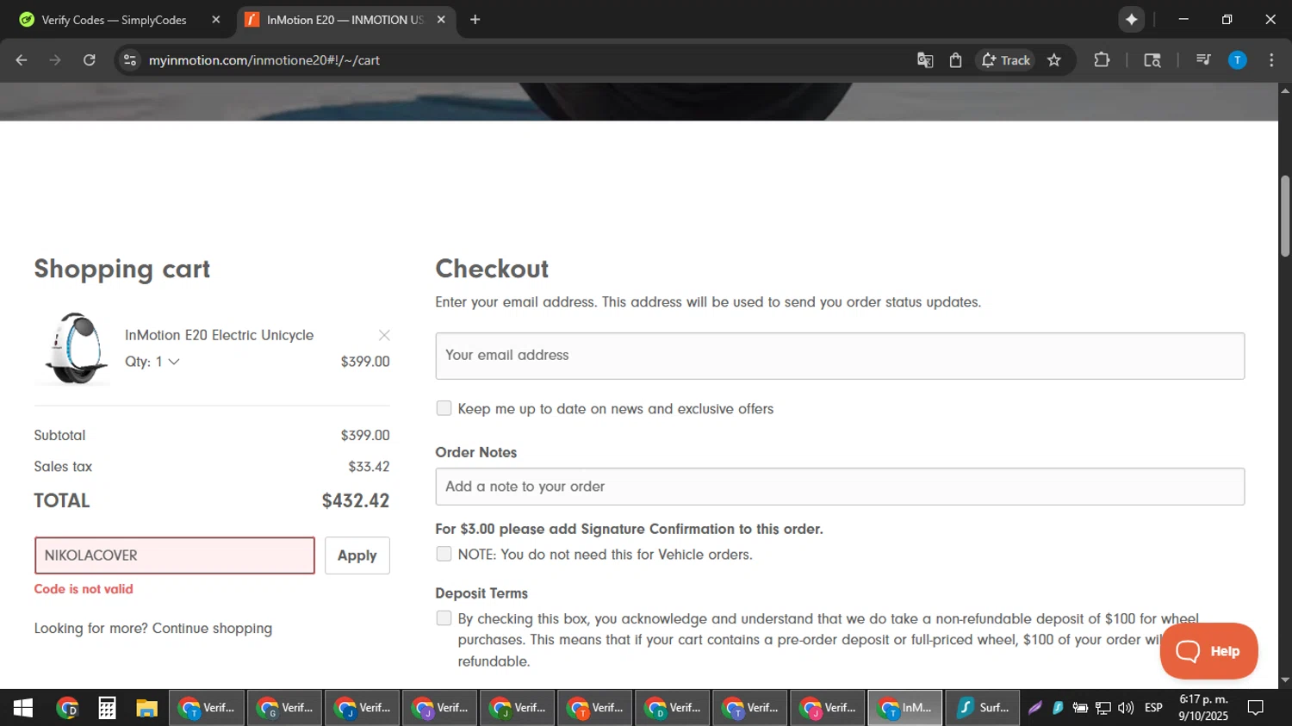Reload the current page

pos(90,60)
